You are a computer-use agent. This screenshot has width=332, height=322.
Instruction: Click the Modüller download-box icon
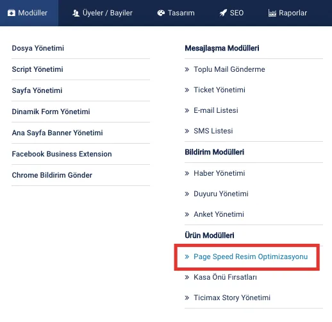tap(12, 13)
